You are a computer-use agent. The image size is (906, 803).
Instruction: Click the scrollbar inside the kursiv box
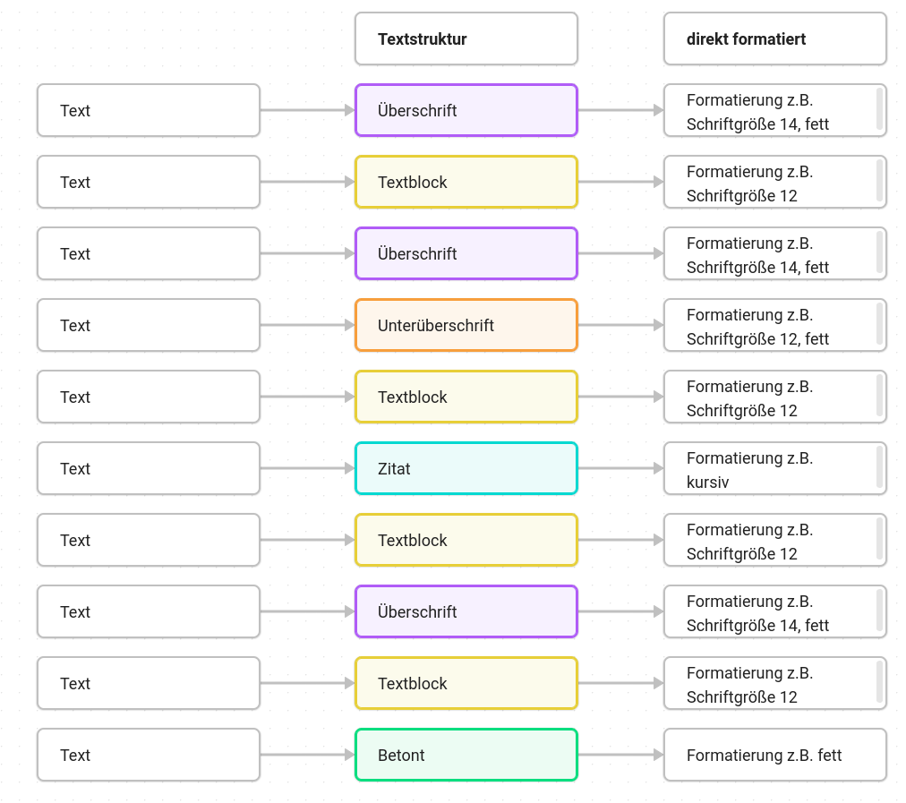tap(879, 468)
